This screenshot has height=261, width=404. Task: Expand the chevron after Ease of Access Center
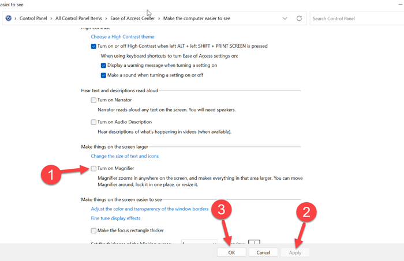click(x=159, y=18)
